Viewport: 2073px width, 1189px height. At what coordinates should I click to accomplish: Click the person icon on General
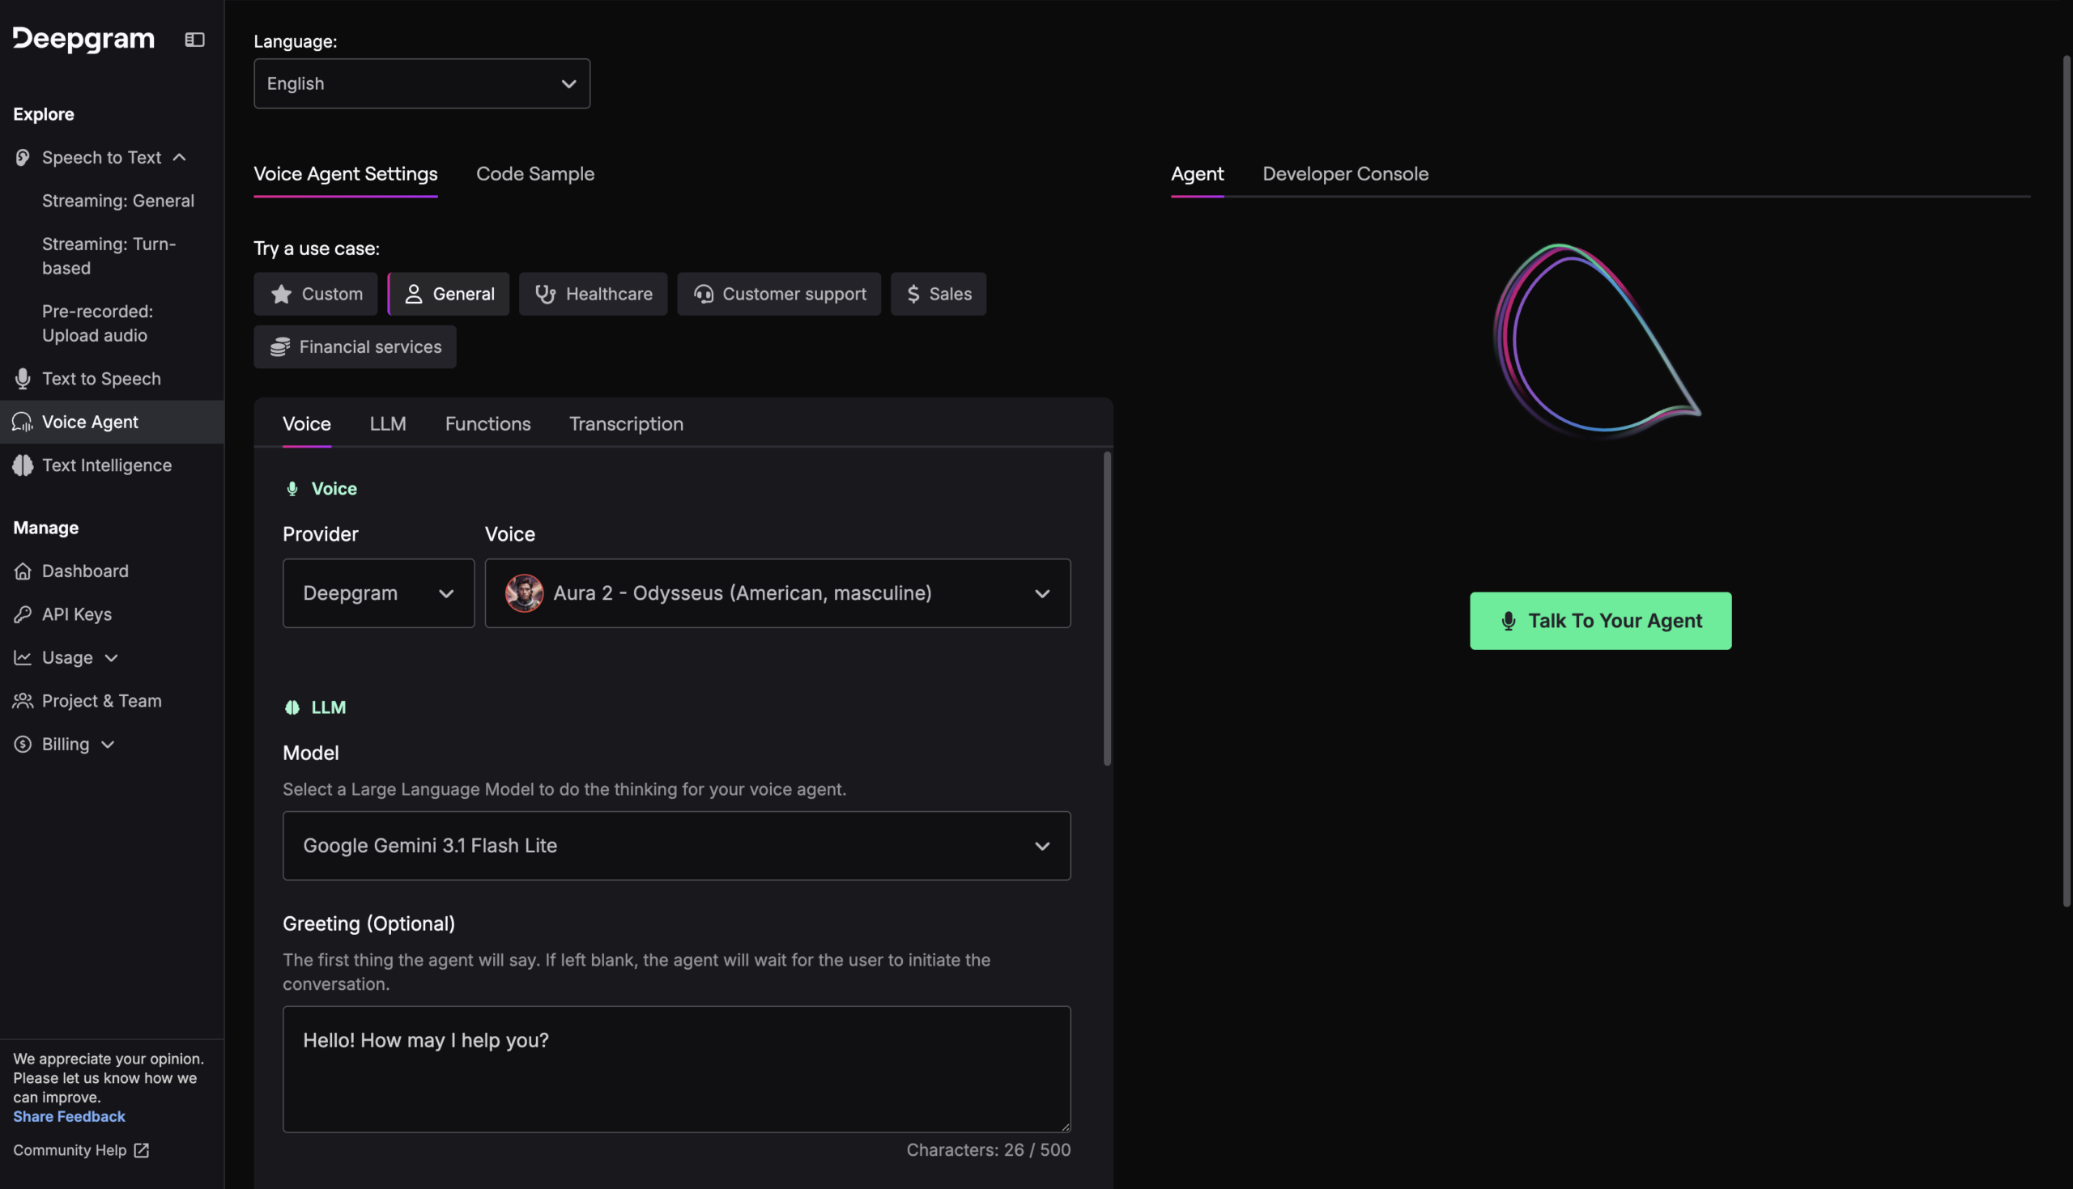[x=413, y=294]
